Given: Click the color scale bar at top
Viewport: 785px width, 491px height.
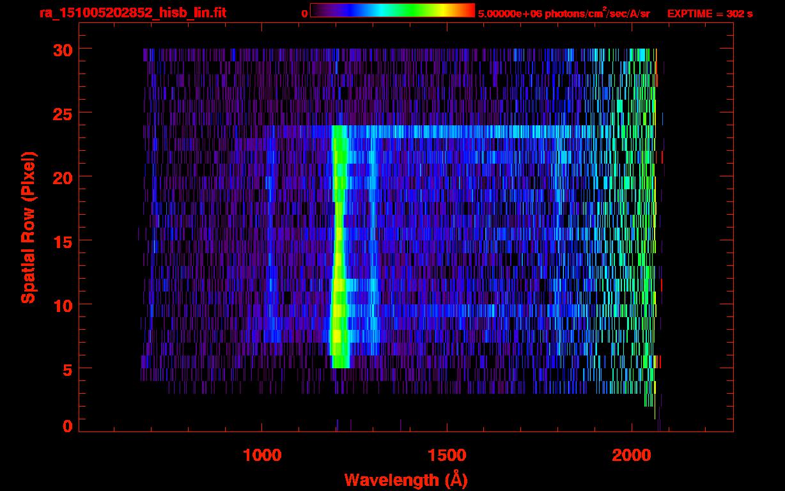Looking at the screenshot, I should click(x=392, y=10).
